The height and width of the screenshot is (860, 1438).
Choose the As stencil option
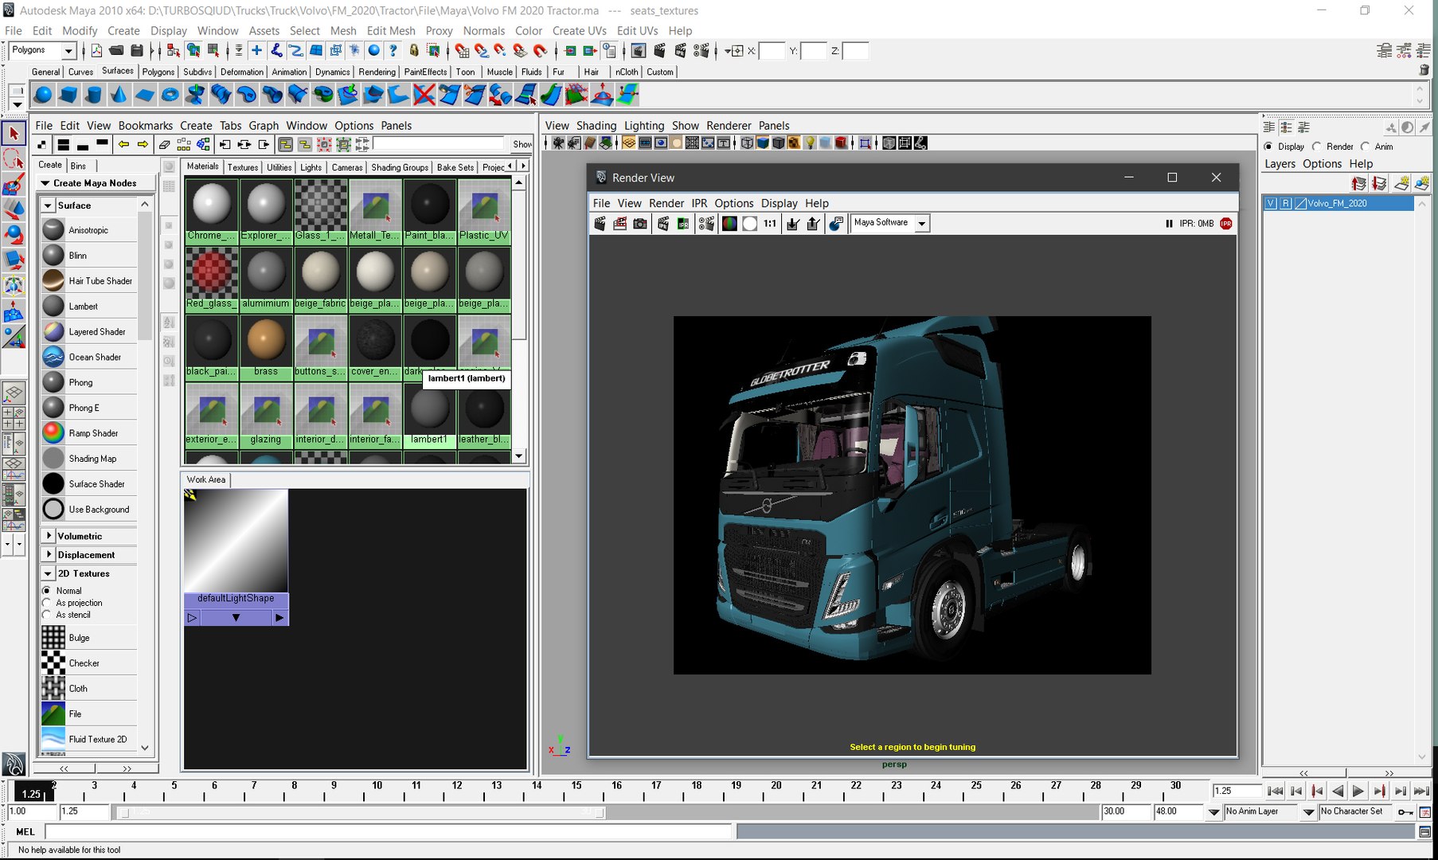pos(46,615)
